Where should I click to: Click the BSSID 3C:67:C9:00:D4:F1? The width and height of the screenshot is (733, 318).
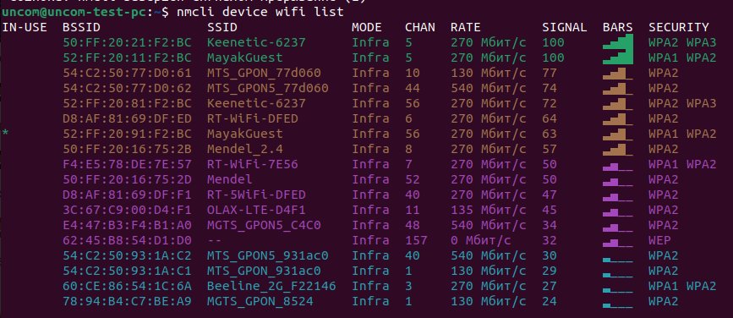click(x=127, y=210)
